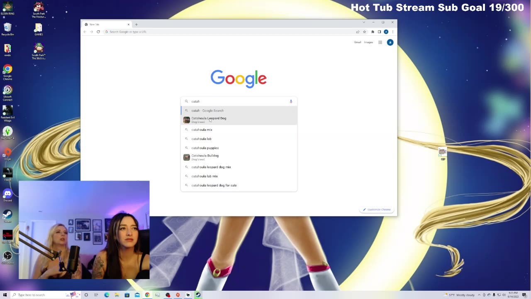The width and height of the screenshot is (531, 299).
Task: Select the New Tab browser tab
Action: tap(107, 25)
